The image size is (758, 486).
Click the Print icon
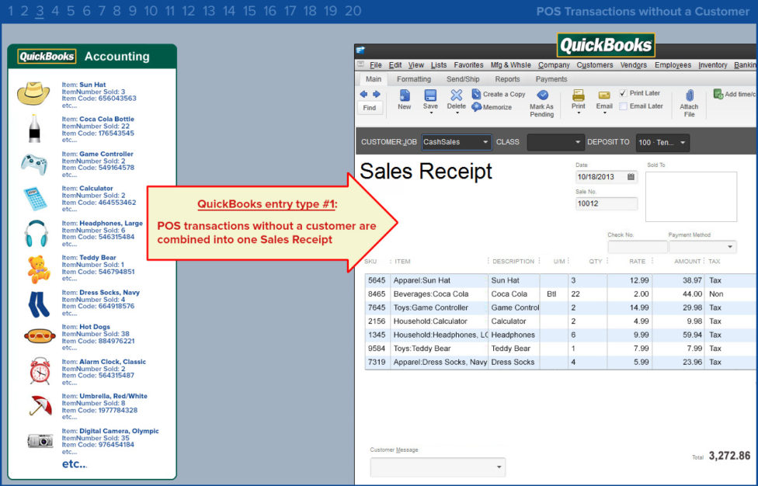(578, 95)
